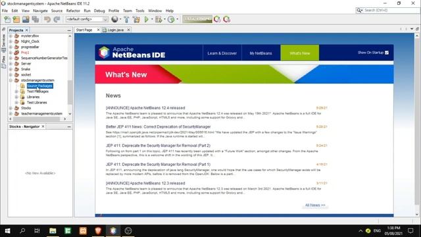Select the What's New tab
The height and width of the screenshot is (237, 421).
click(x=300, y=53)
